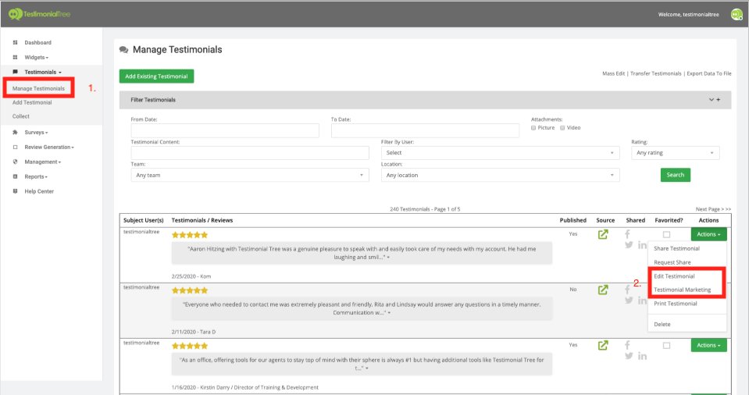Open the Team dropdown
749x395 pixels.
(x=250, y=176)
